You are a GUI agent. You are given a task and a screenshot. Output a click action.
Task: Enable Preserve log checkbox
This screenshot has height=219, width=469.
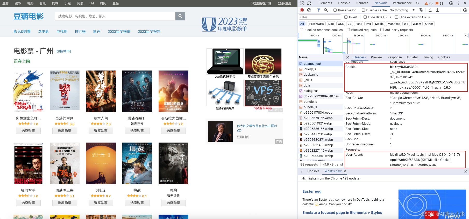335,10
